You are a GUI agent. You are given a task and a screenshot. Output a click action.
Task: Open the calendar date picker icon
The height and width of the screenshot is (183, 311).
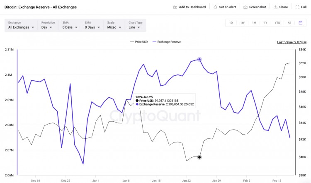point(301,23)
